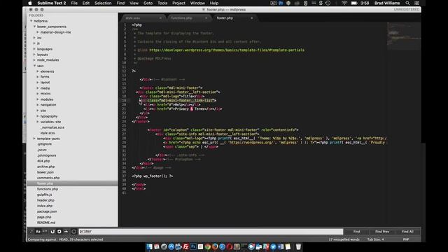Open _normalize.scss in sidebar
448x252 pixels.
(x=52, y=127)
